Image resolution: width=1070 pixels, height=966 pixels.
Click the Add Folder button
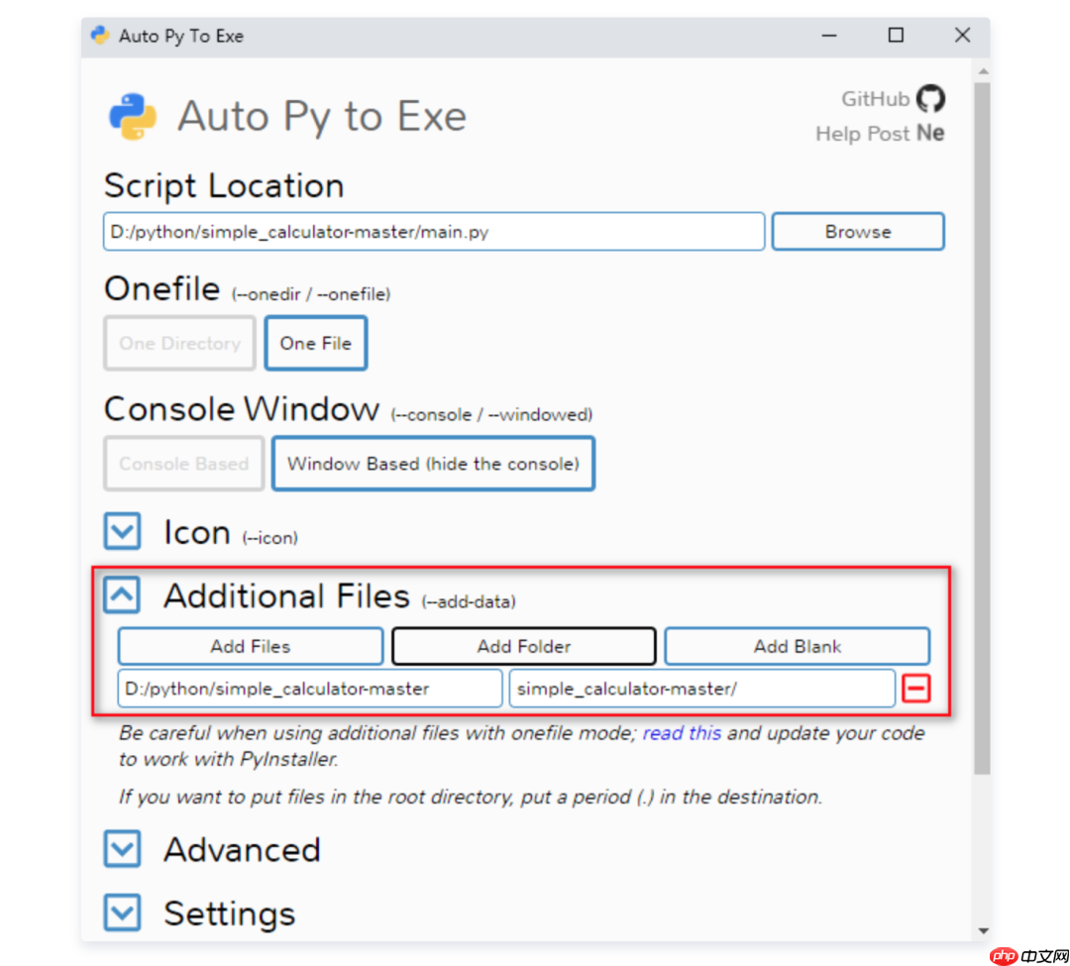coord(523,645)
